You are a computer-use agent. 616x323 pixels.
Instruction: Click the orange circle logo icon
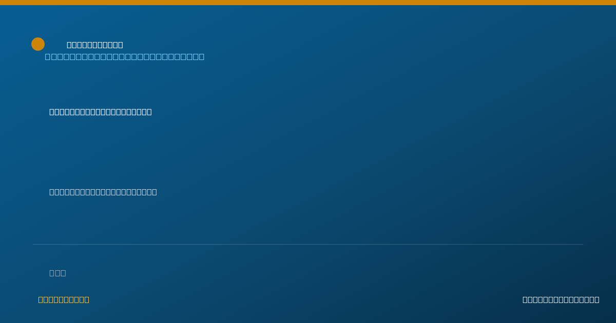pyautogui.click(x=38, y=44)
